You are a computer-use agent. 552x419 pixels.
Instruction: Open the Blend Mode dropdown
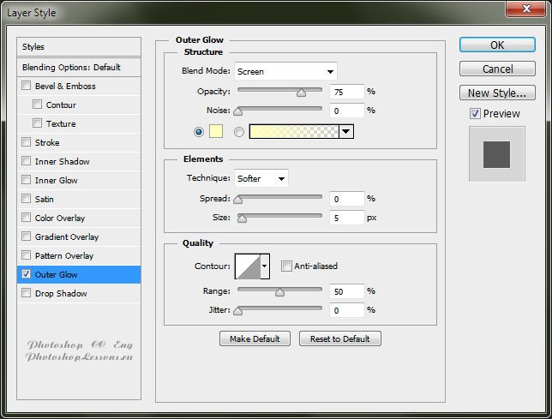[285, 71]
